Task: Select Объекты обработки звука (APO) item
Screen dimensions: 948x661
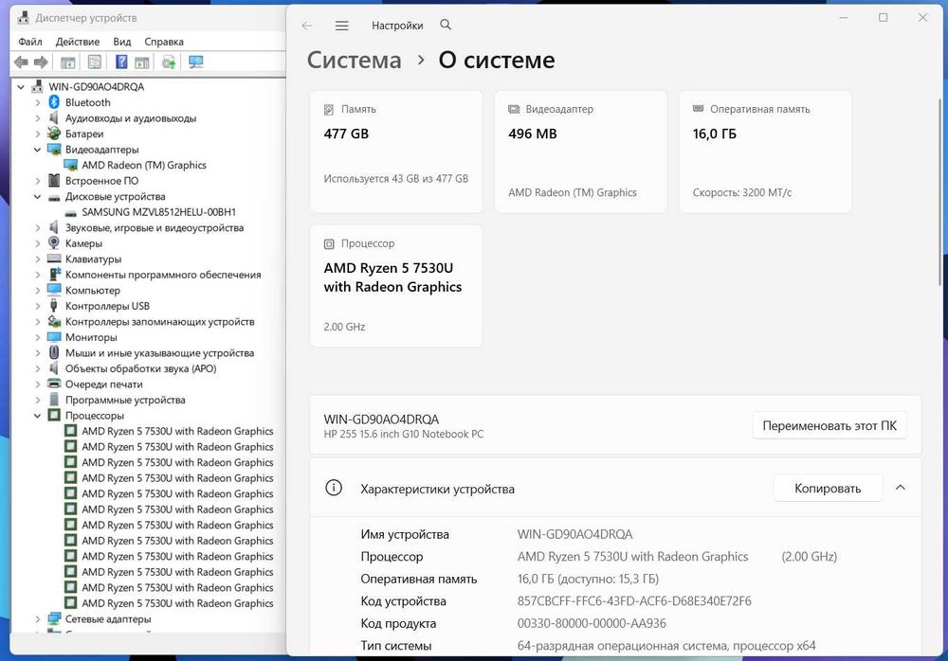Action: pyautogui.click(x=141, y=368)
